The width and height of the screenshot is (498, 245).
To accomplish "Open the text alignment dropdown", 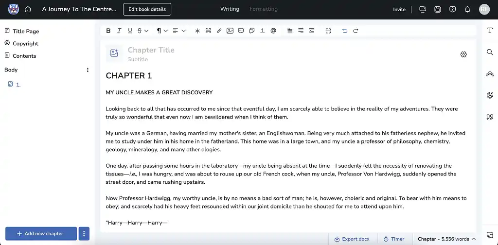I will [x=179, y=31].
